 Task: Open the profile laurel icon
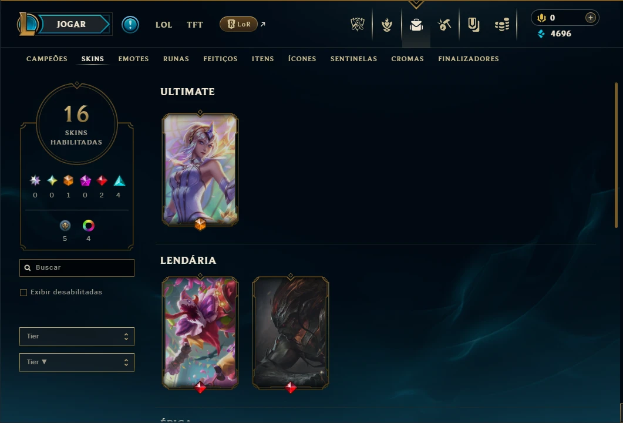point(386,25)
